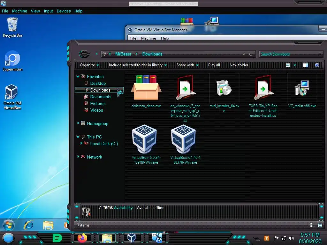
Task: Select Documents in the navigation pane
Action: [x=101, y=97]
